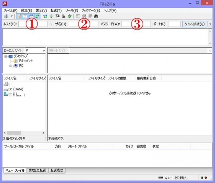Click message log scroll up arrow

click(x=210, y=32)
